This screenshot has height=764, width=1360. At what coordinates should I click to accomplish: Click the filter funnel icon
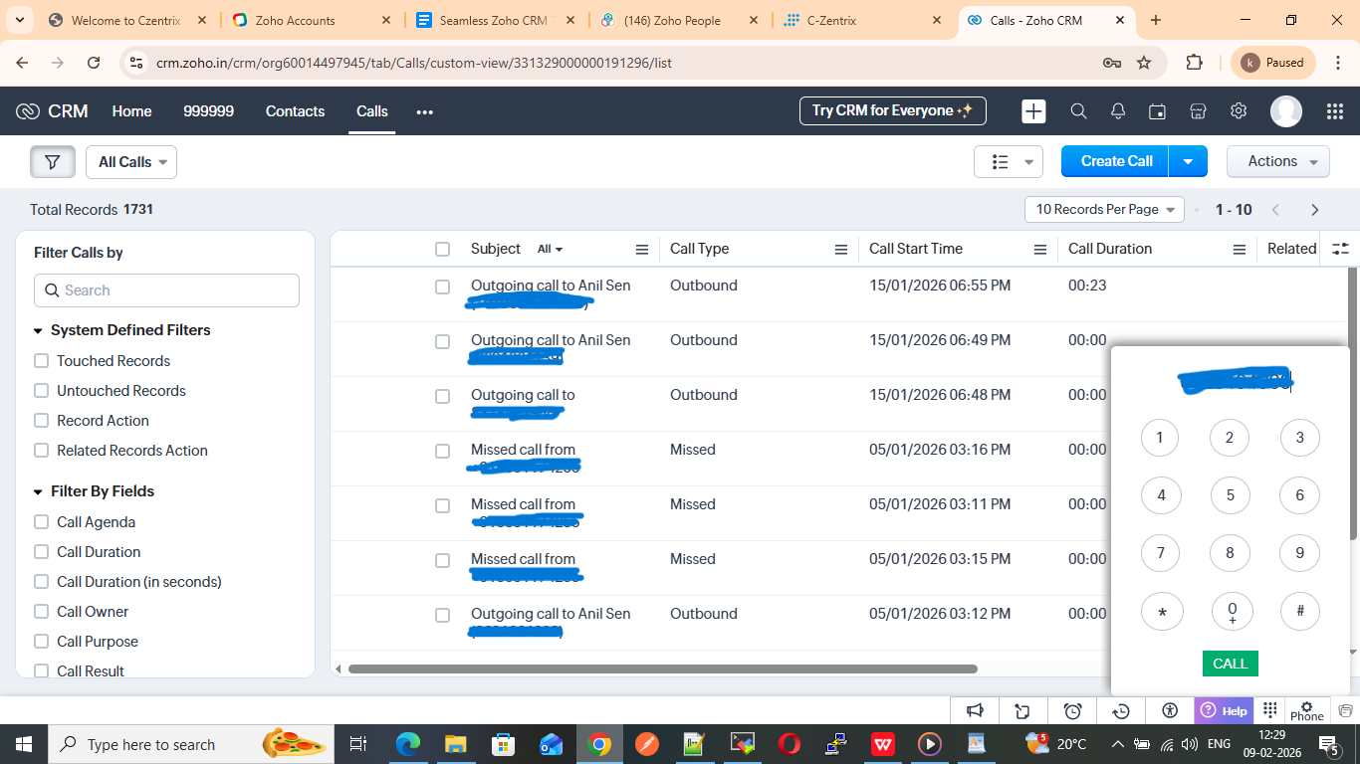(53, 162)
